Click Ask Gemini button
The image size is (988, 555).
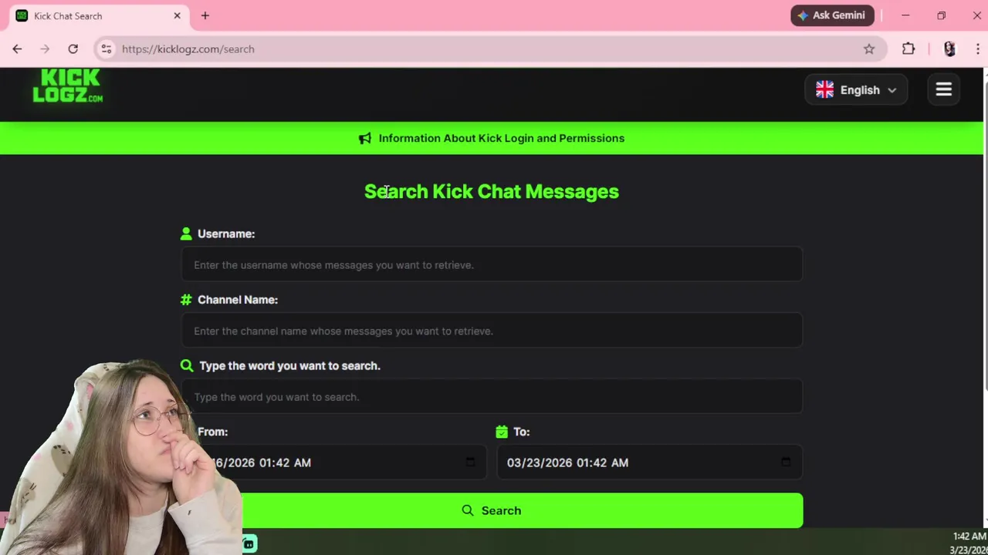(x=832, y=15)
